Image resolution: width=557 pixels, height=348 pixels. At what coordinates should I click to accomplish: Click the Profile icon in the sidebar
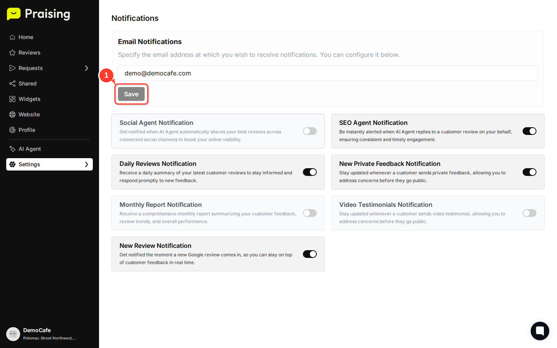coord(12,130)
